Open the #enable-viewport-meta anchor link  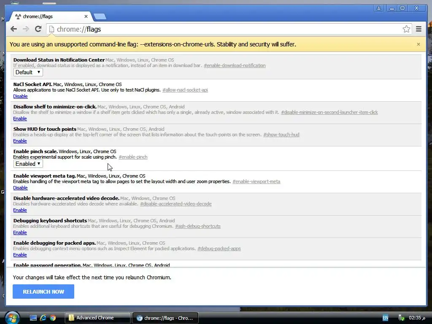(256, 181)
